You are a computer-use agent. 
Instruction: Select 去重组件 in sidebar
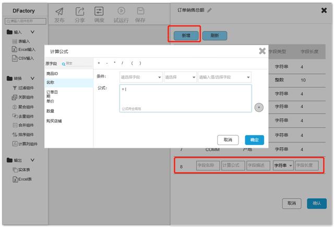[23, 116]
